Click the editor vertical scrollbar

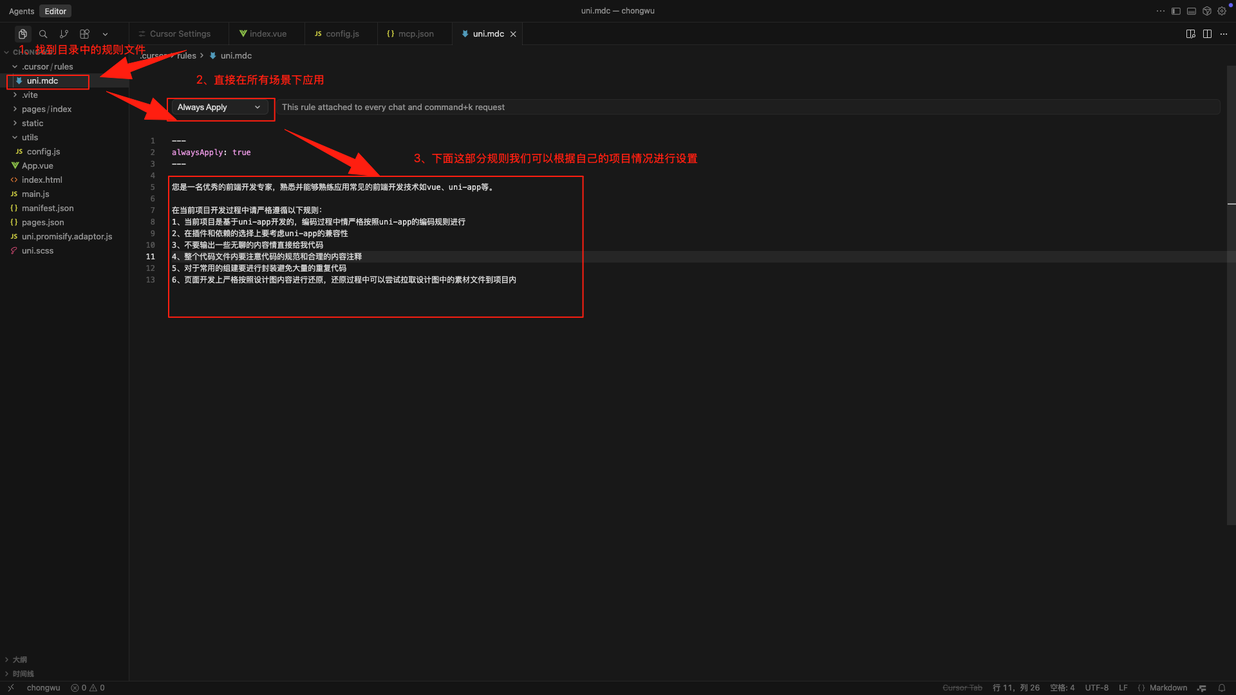(1231, 296)
